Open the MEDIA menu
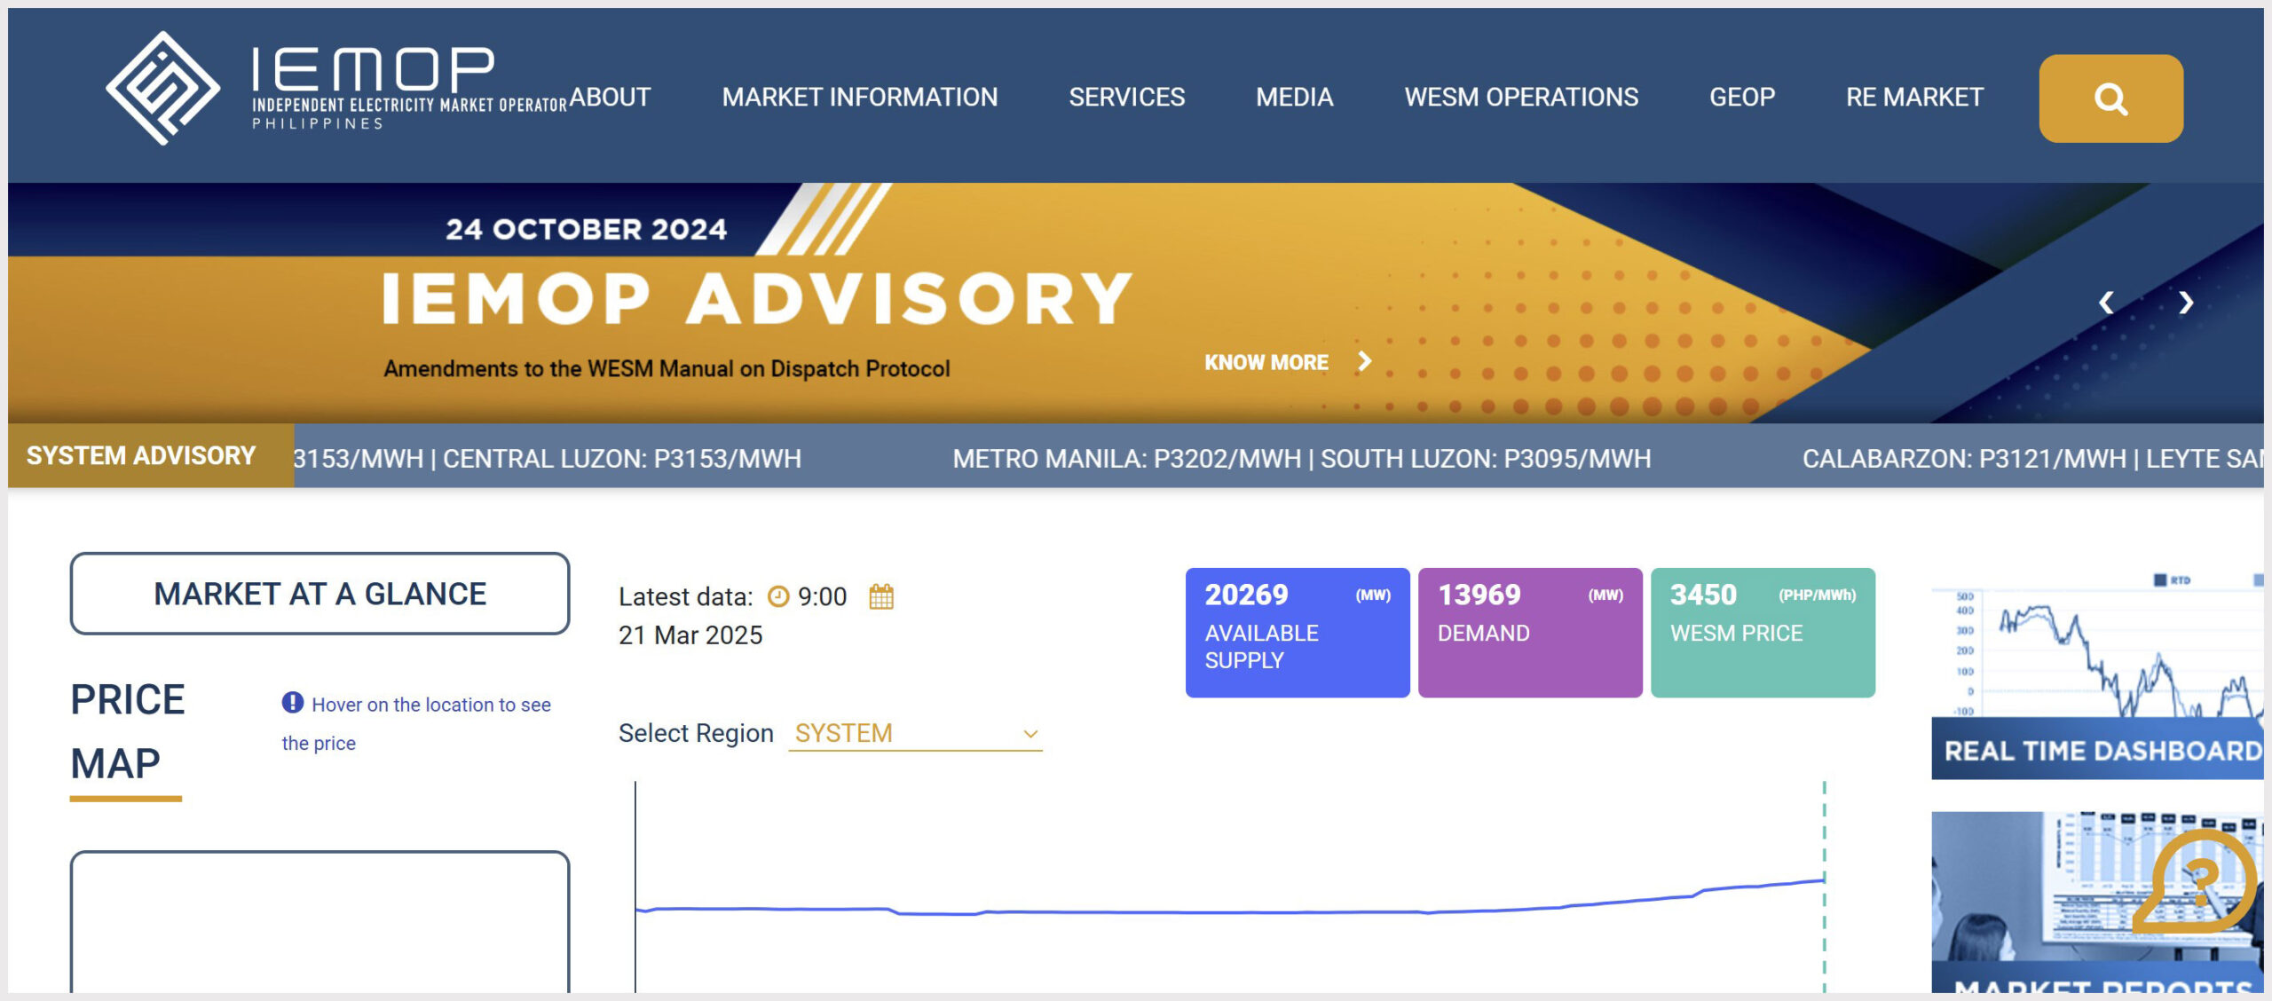 point(1294,97)
